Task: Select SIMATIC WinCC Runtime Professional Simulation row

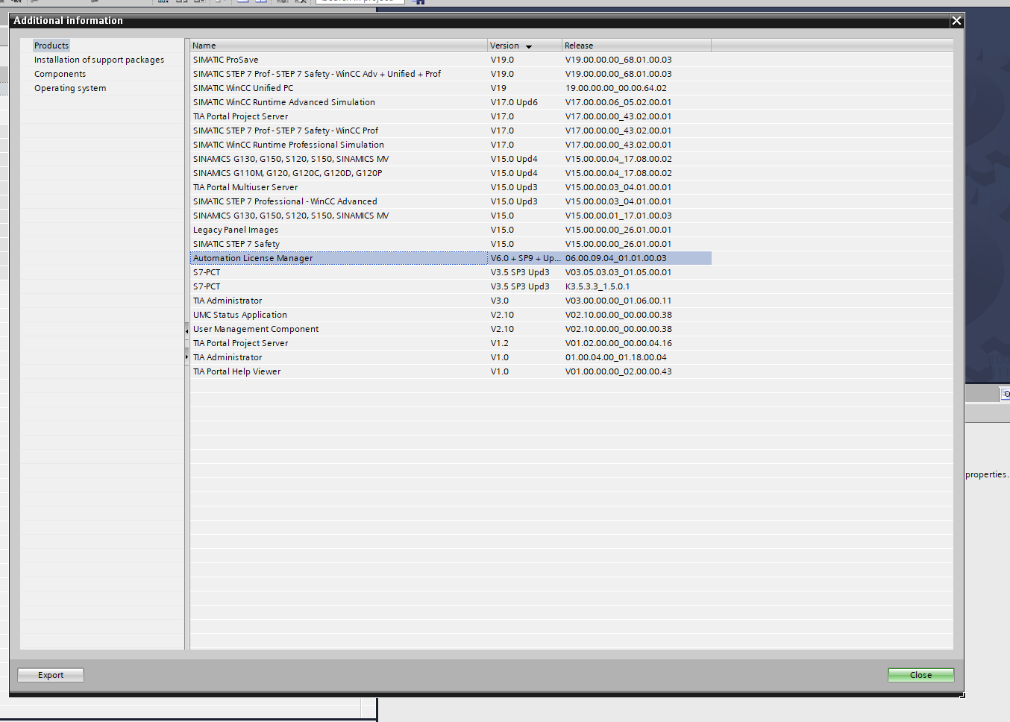Action: pos(451,145)
